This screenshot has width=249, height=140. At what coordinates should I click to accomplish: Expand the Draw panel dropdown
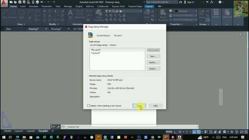21,24
